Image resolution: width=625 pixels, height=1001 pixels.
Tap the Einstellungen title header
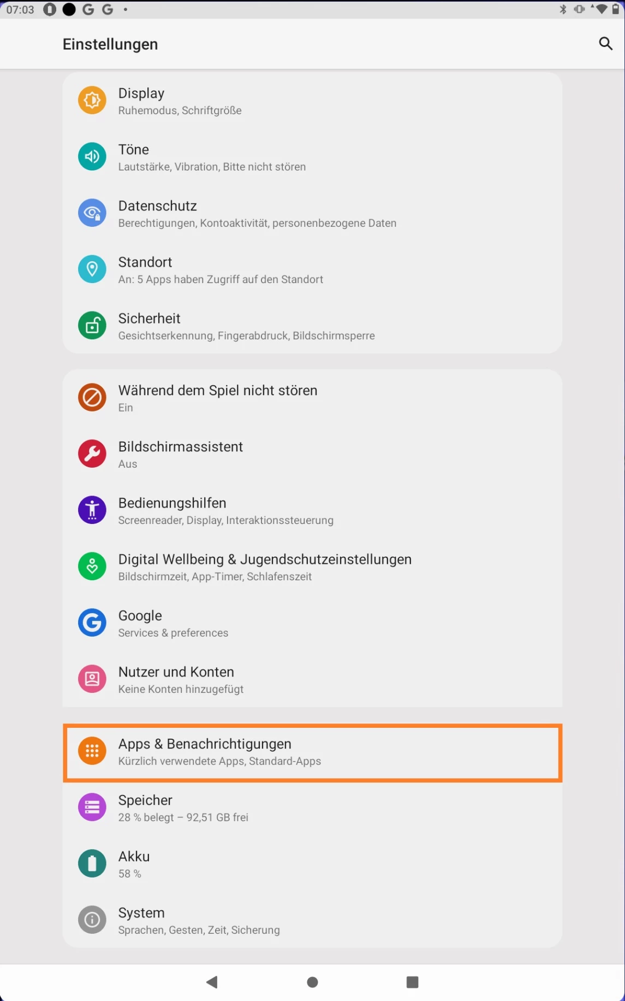tap(110, 44)
